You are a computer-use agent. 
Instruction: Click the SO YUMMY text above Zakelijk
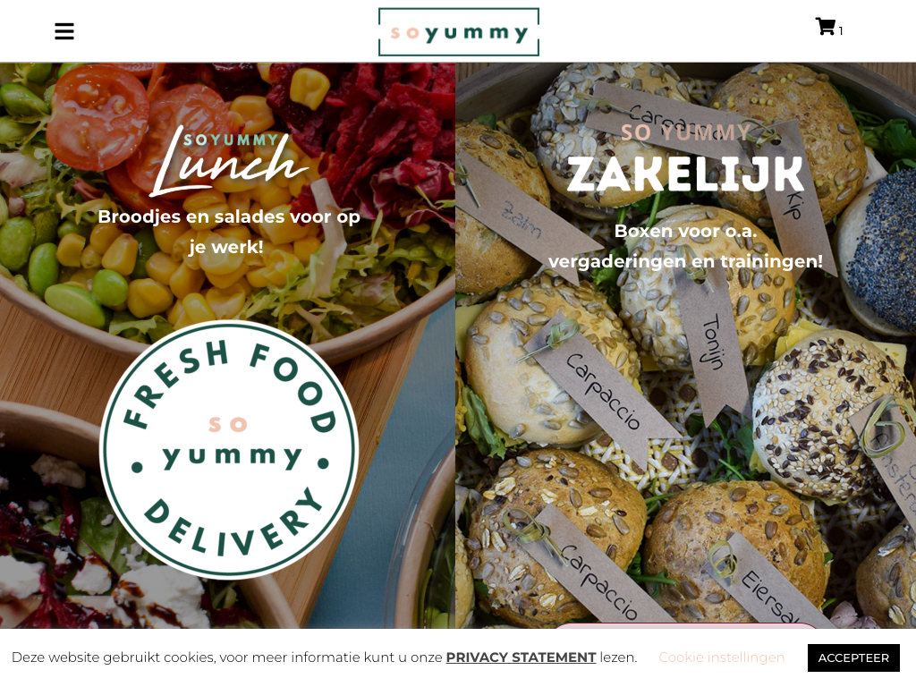[x=685, y=132]
